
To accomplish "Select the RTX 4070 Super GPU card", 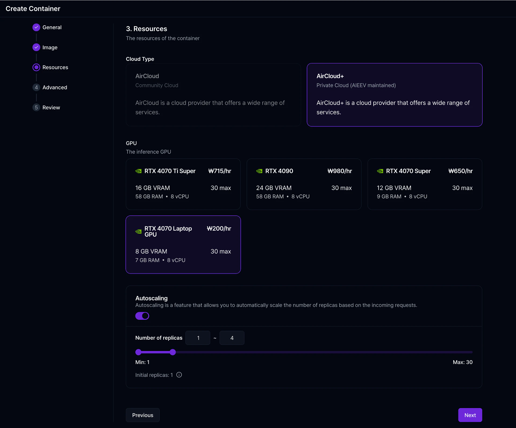I will (x=425, y=184).
